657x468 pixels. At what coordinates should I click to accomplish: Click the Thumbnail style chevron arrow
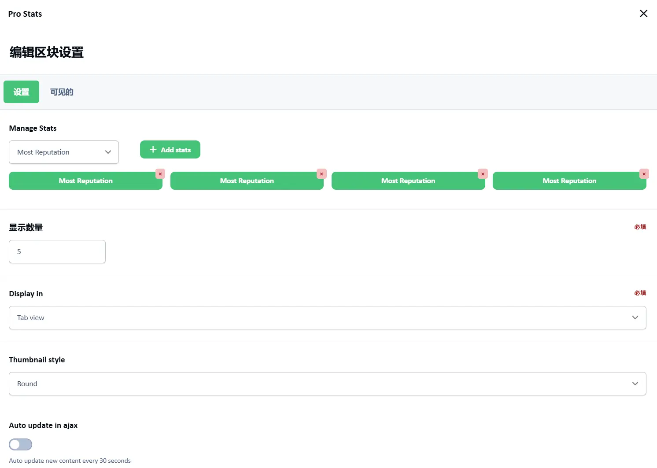[635, 384]
